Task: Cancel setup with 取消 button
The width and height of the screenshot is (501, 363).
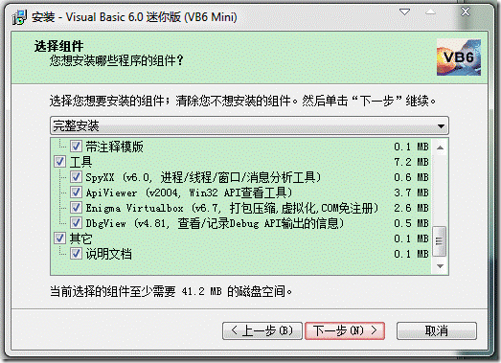Action: 437,330
